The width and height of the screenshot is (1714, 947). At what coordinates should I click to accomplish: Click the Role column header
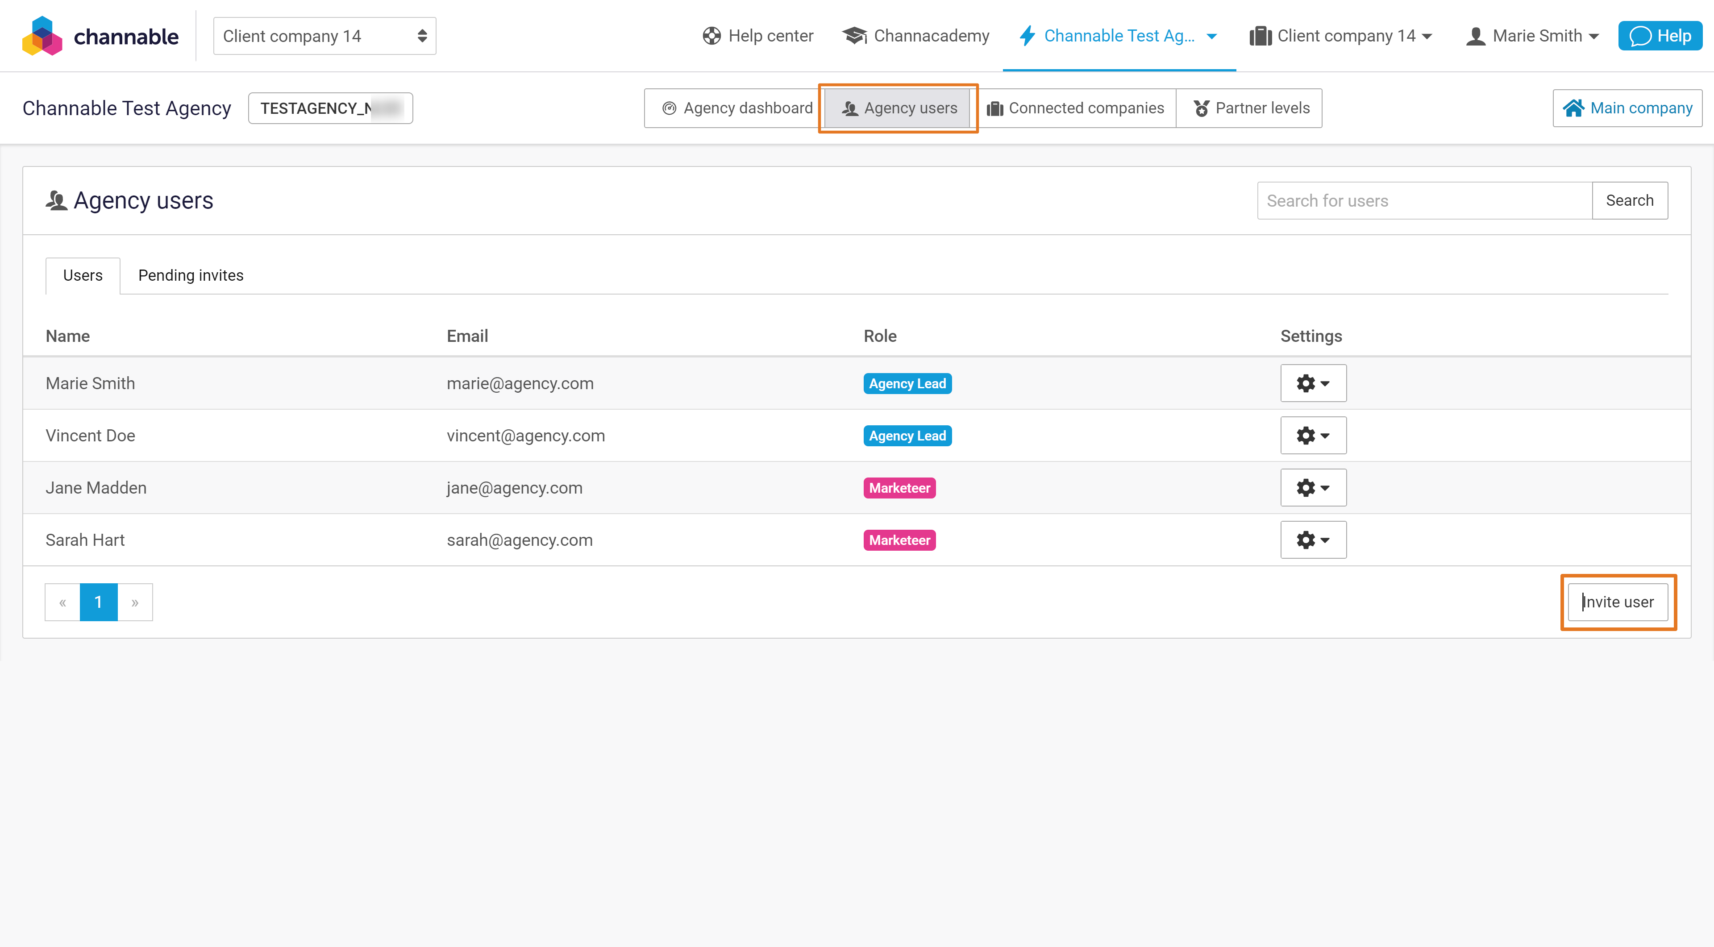[x=880, y=336]
